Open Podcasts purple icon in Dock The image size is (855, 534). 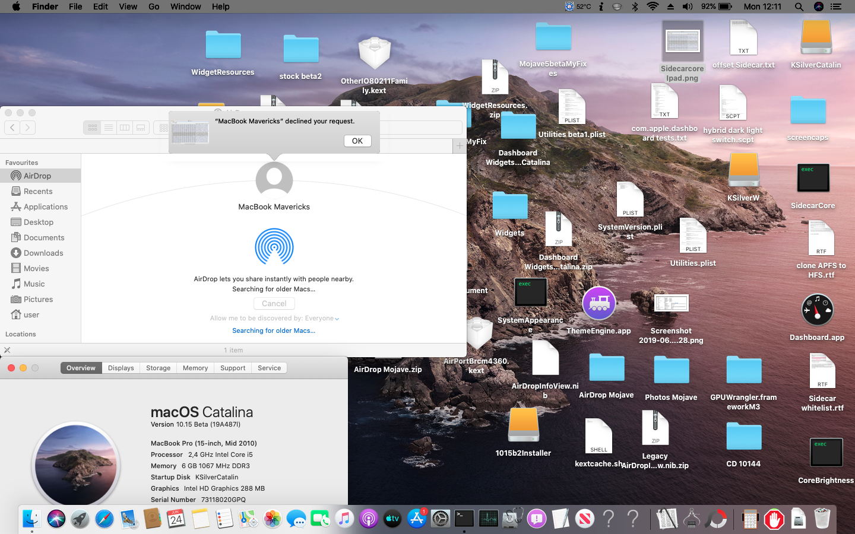pyautogui.click(x=369, y=519)
